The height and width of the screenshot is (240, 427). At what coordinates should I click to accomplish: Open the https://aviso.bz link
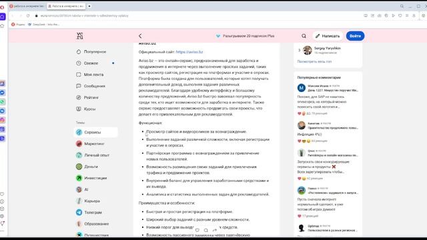[x=189, y=52]
